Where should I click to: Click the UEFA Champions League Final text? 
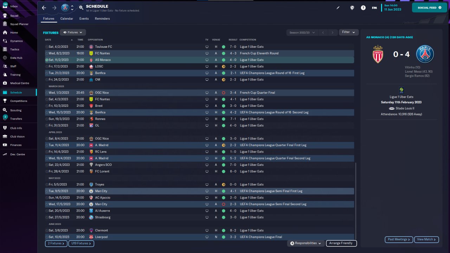point(261,237)
